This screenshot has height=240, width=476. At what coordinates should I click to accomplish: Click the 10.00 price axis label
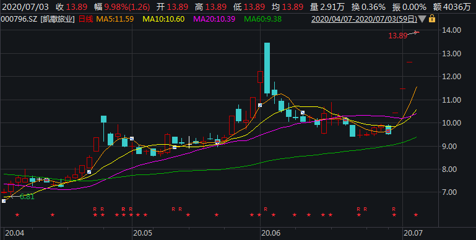(x=452, y=123)
